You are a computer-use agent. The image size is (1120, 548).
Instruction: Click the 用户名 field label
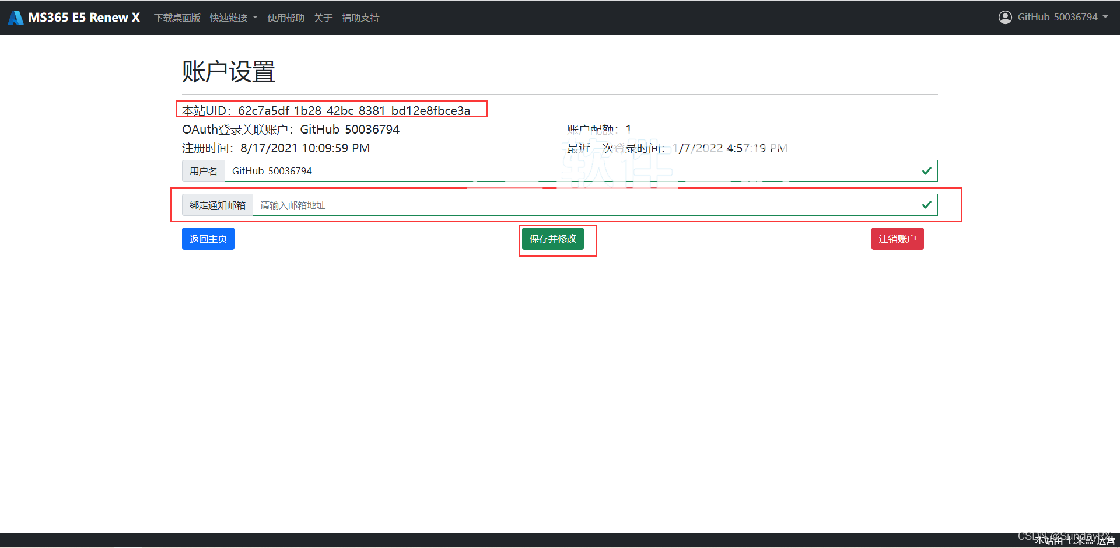(204, 171)
